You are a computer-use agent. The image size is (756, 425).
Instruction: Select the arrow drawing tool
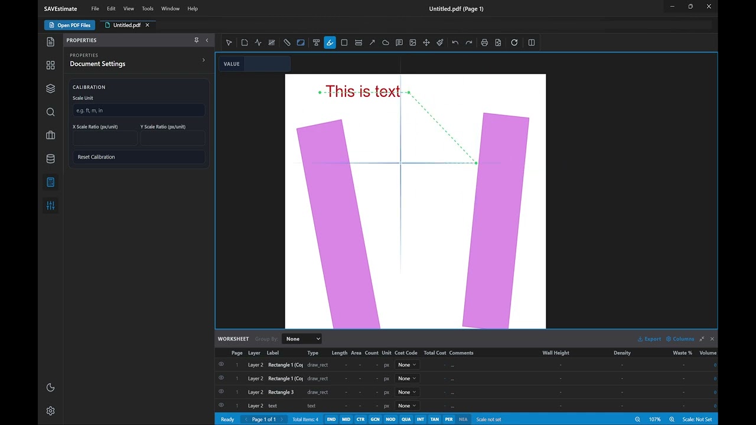(372, 42)
